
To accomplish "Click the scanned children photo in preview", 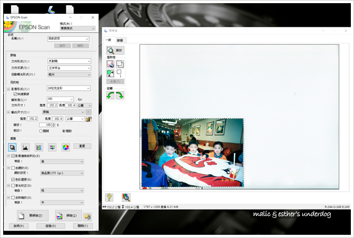I will point(193,153).
